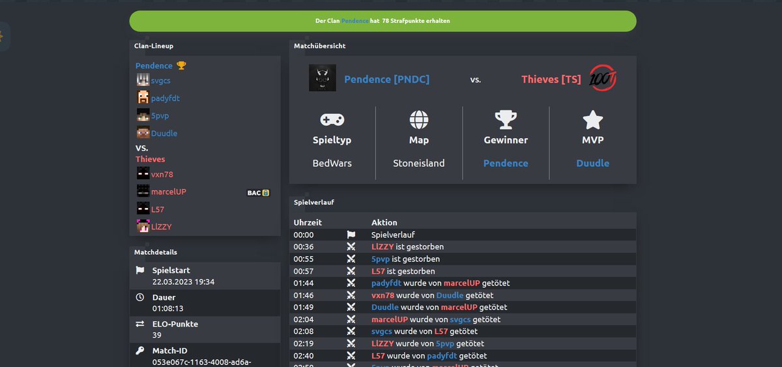Click marcelUP in the 01:44 event row
The height and width of the screenshot is (367, 782).
pyautogui.click(x=462, y=284)
